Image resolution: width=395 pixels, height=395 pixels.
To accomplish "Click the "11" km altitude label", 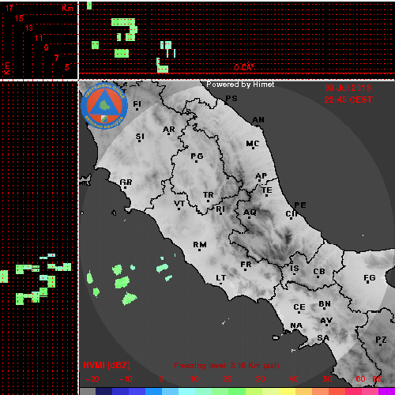I will click(x=39, y=38).
